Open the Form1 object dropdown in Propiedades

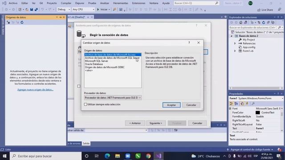click(x=282, y=98)
